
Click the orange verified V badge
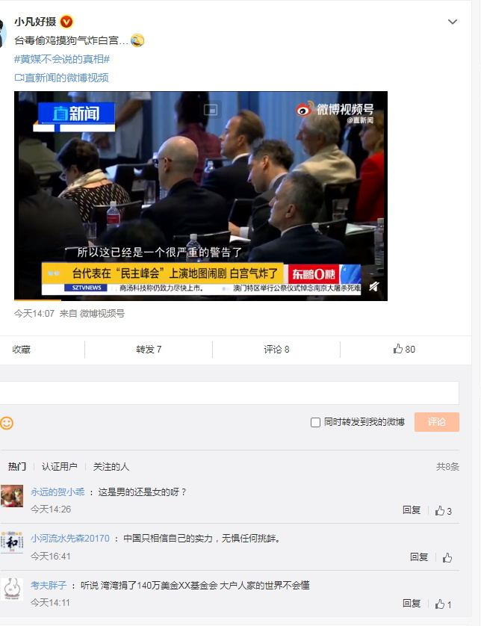click(66, 22)
